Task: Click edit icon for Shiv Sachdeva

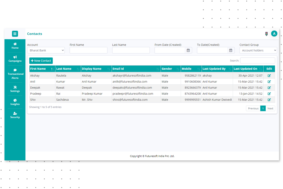Action: click(x=269, y=100)
